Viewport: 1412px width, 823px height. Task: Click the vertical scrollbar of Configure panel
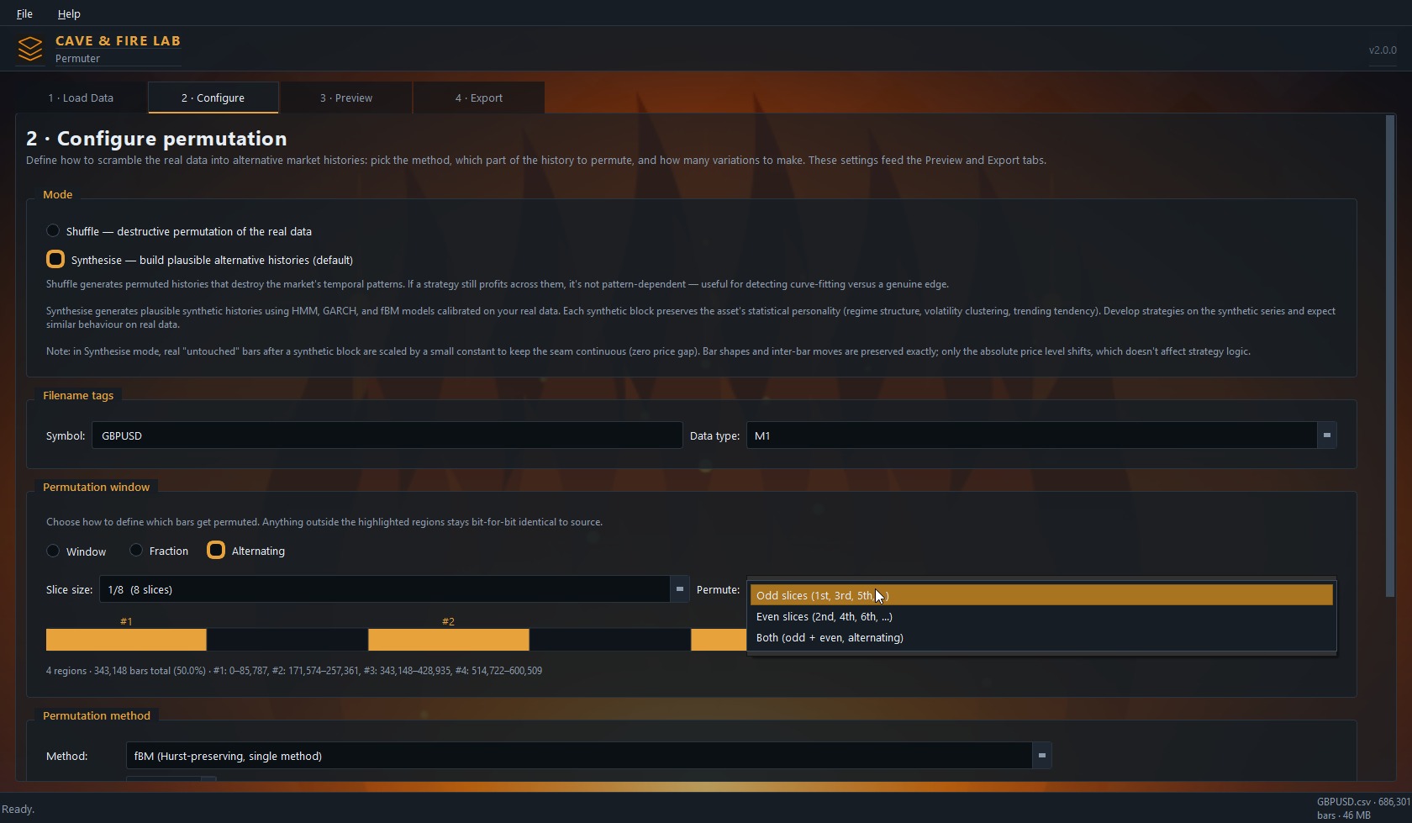[x=1390, y=356]
